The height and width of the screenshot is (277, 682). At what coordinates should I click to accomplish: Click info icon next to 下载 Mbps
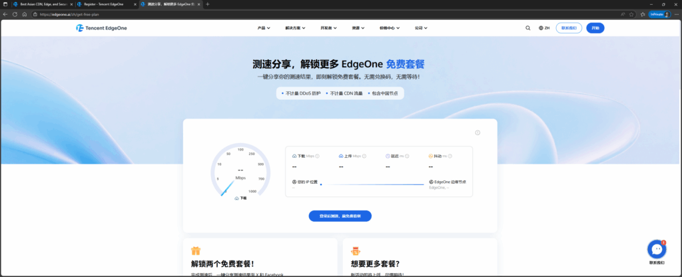click(x=317, y=156)
